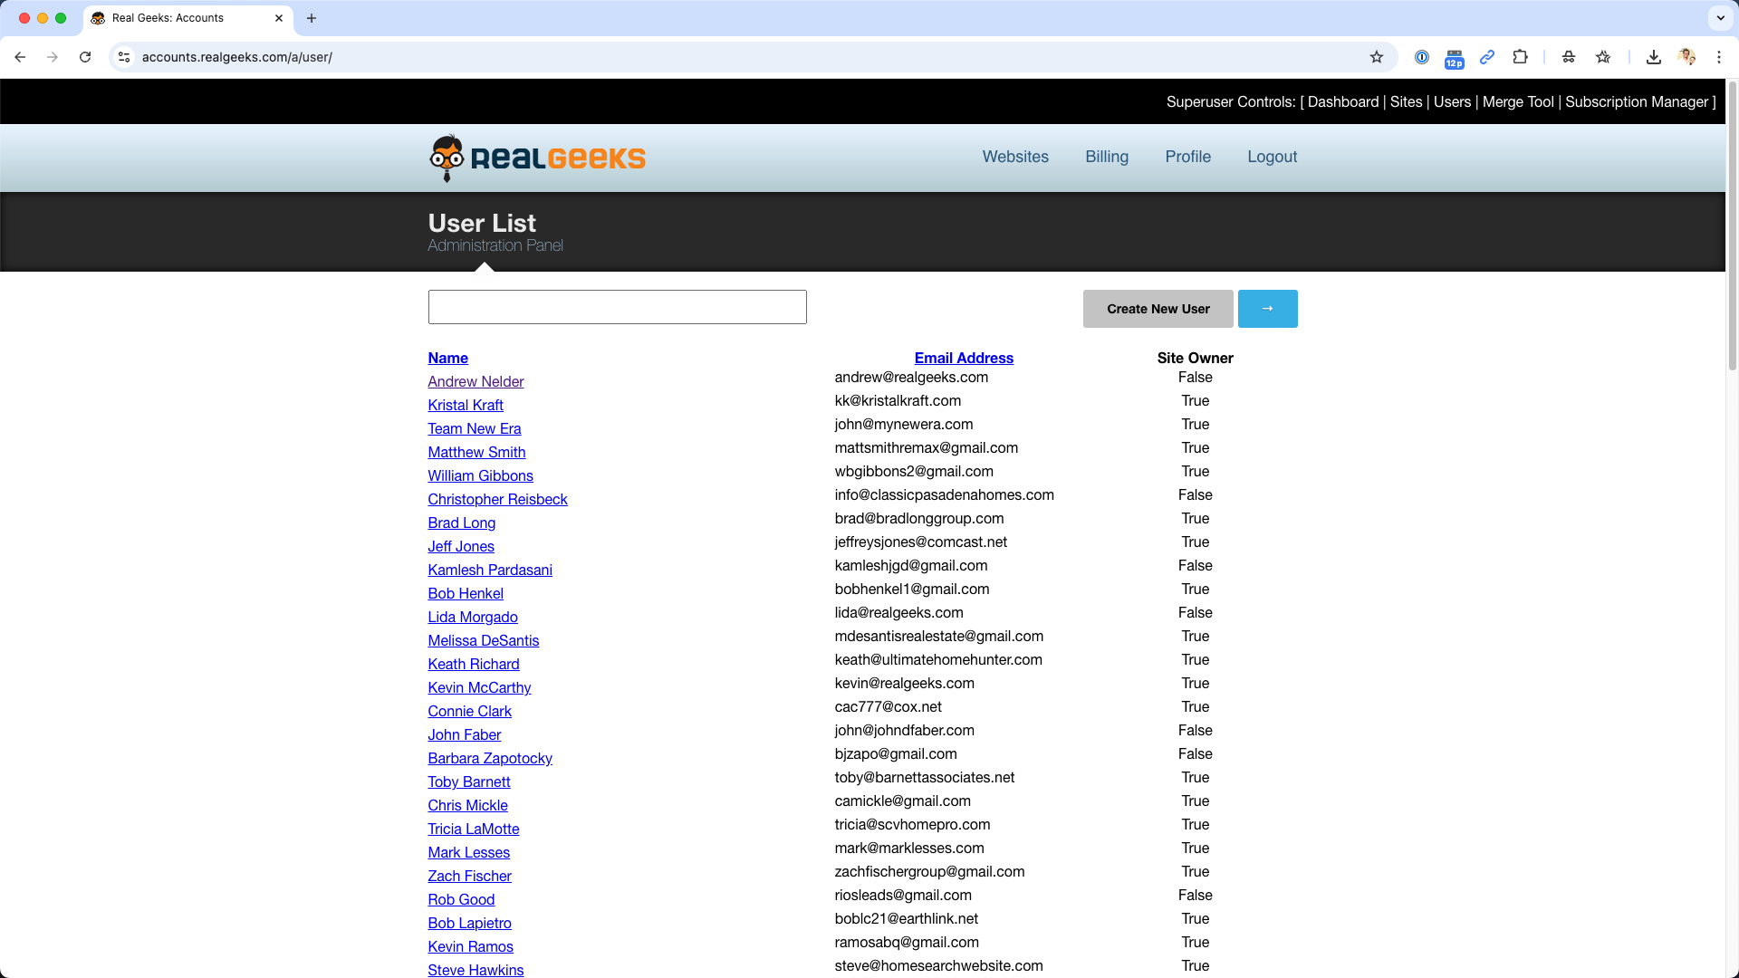Open Zach Fischer's user page
1739x978 pixels.
click(x=469, y=877)
